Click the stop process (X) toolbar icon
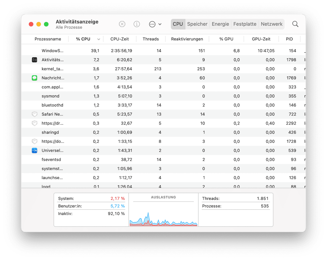 (122, 24)
